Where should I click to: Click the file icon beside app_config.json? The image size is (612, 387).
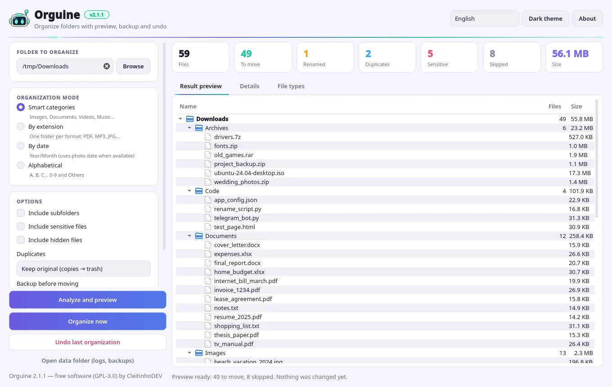[208, 200]
